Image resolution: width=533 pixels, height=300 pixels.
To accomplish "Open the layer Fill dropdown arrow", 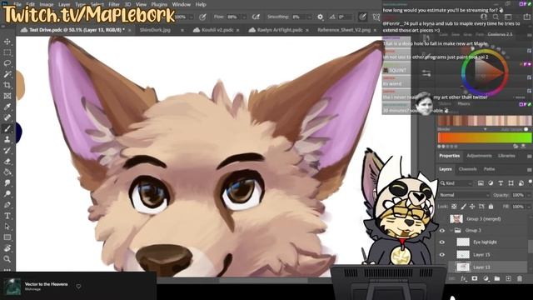I will [529, 207].
